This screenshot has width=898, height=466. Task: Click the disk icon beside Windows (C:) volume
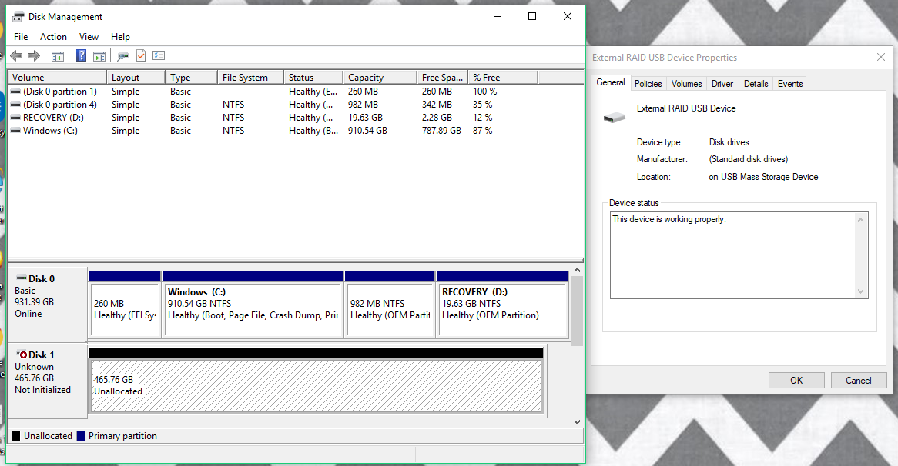[x=15, y=130]
